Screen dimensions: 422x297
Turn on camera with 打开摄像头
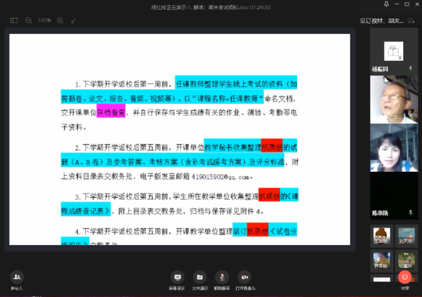point(245,280)
